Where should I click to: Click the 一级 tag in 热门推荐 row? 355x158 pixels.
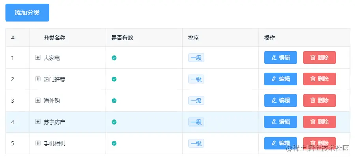[x=196, y=79]
